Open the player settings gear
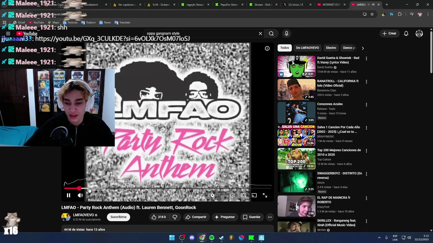The image size is (433, 243). pyautogui.click(x=232, y=195)
